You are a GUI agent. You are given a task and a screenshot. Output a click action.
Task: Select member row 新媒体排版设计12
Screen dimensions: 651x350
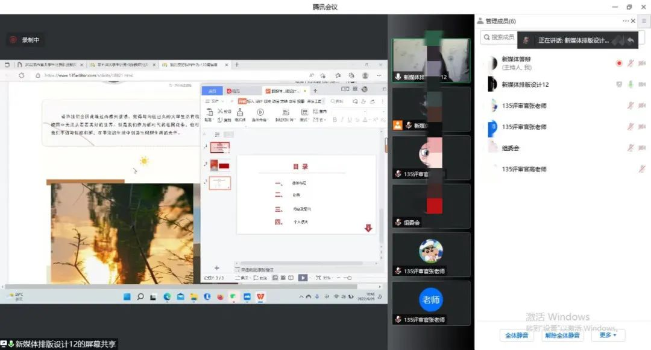(562, 84)
